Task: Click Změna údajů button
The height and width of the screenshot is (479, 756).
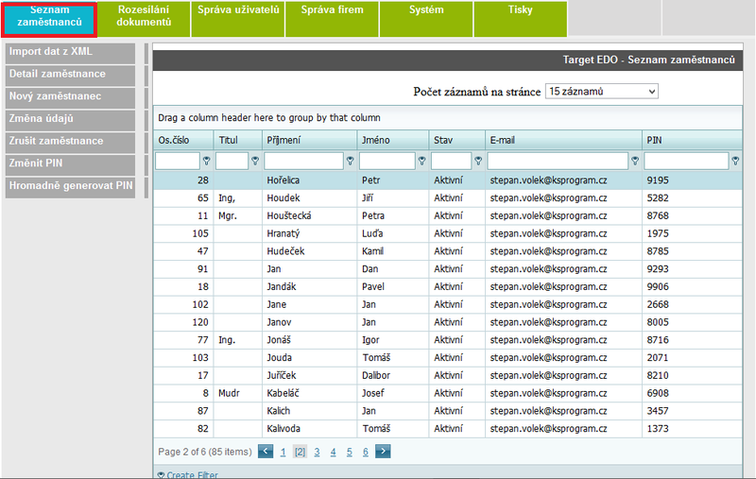Action: tap(70, 121)
